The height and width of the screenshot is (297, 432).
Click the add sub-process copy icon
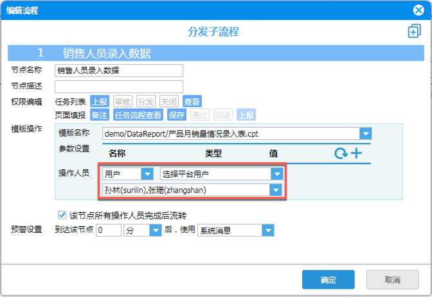[414, 31]
